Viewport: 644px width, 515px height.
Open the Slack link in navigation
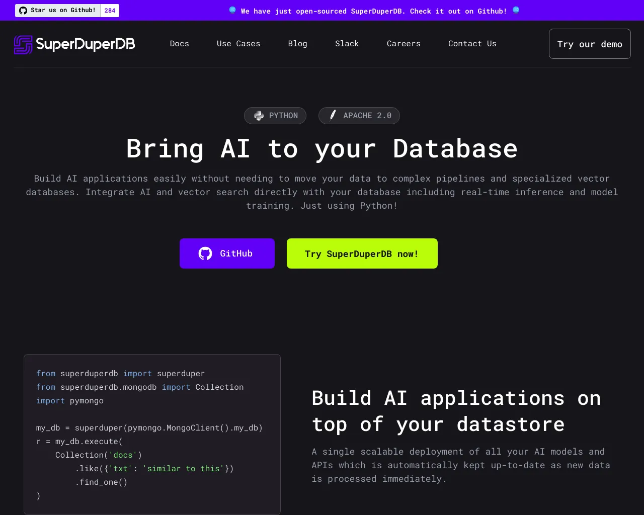tap(347, 44)
